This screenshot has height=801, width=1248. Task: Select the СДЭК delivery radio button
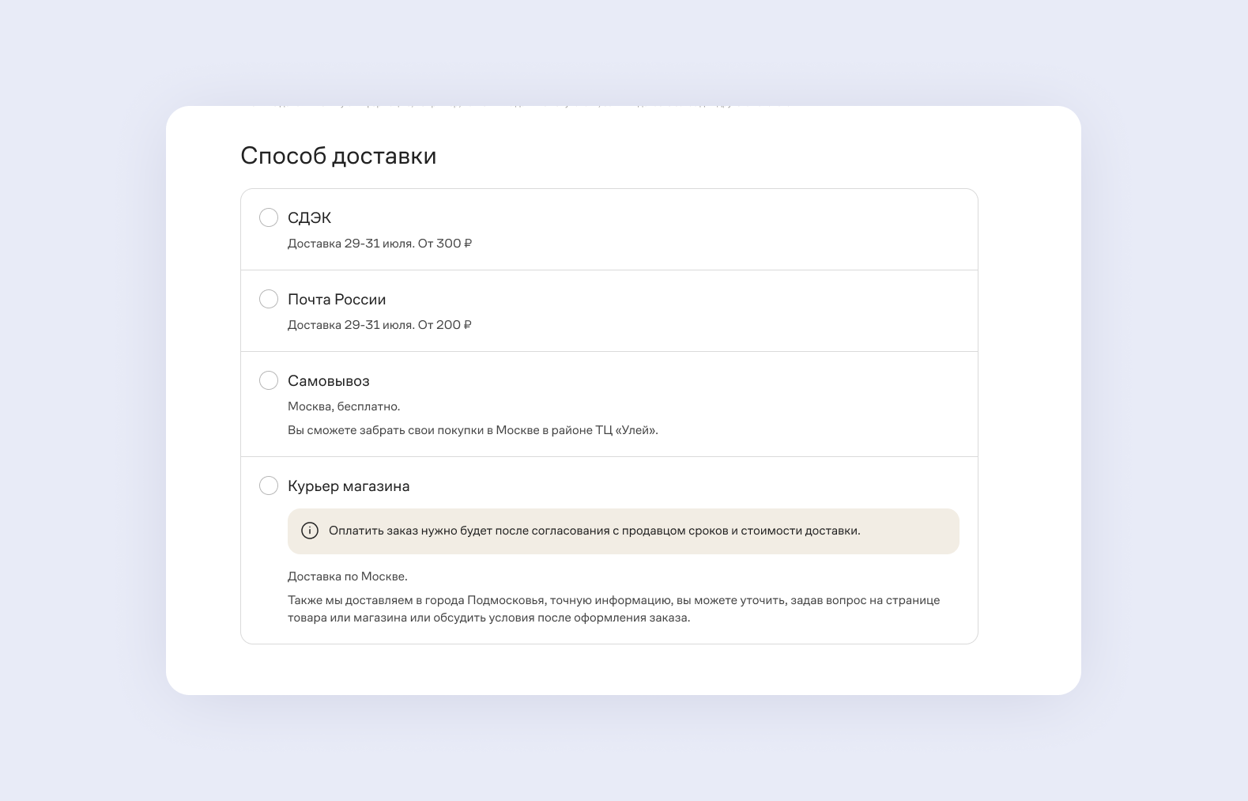tap(269, 217)
